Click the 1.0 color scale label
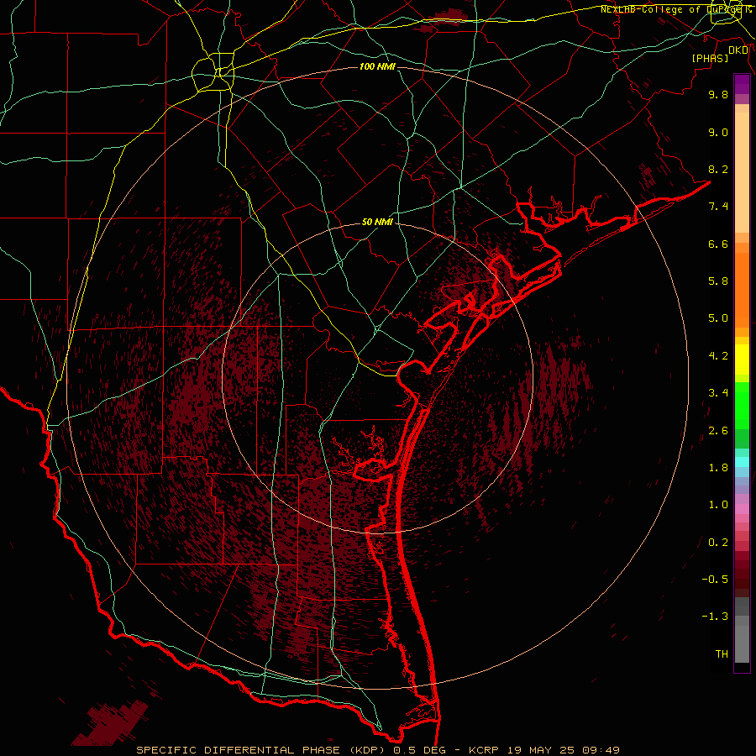This screenshot has height=756, width=756. (718, 505)
